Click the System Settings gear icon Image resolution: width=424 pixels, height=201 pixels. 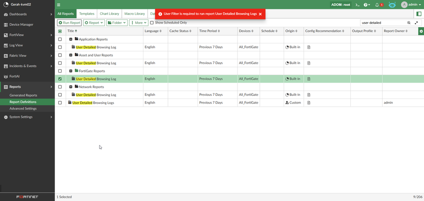pyautogui.click(x=6, y=117)
